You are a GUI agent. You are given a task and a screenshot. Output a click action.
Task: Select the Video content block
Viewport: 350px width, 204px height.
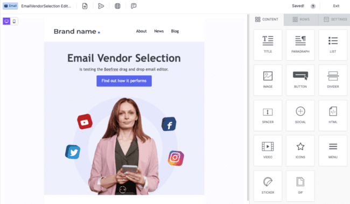(268, 151)
